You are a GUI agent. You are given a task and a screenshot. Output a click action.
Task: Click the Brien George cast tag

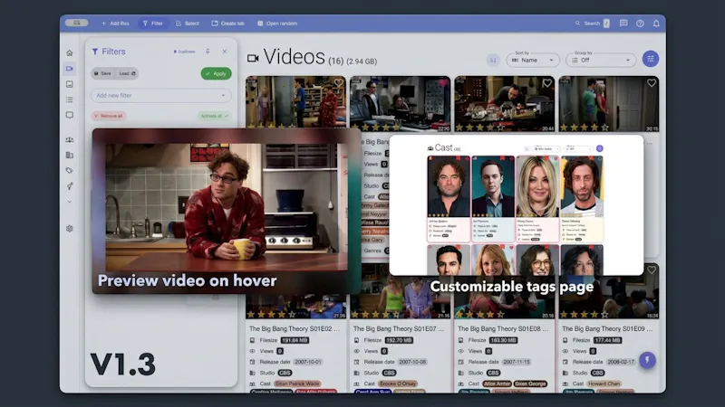(x=530, y=383)
